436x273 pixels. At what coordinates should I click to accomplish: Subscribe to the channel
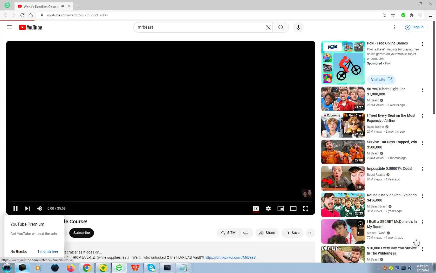point(81,233)
